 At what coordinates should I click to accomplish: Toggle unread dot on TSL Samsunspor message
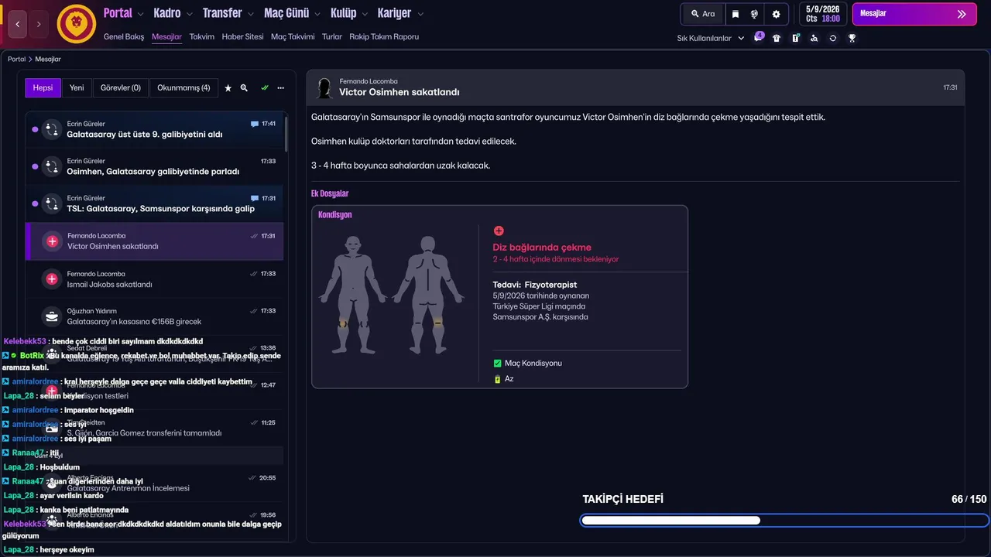(x=35, y=203)
